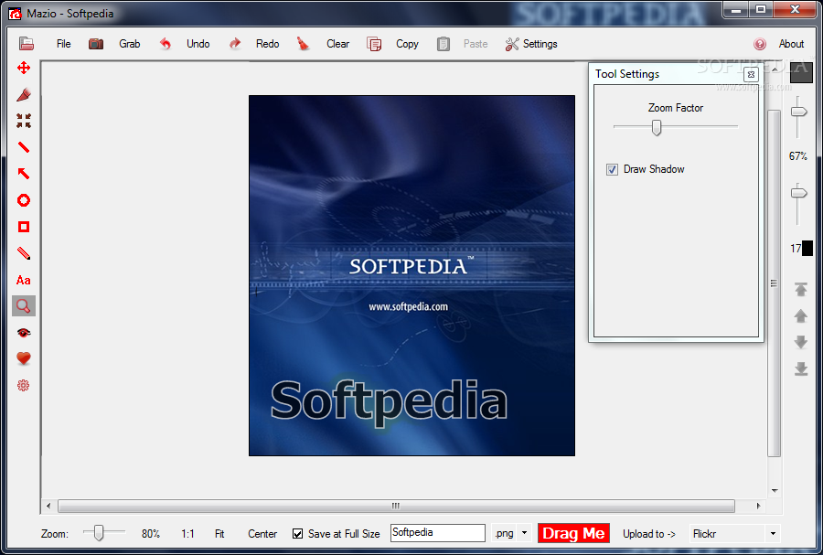Pick the Ellipse shape tool
The width and height of the screenshot is (823, 555).
pyautogui.click(x=24, y=200)
